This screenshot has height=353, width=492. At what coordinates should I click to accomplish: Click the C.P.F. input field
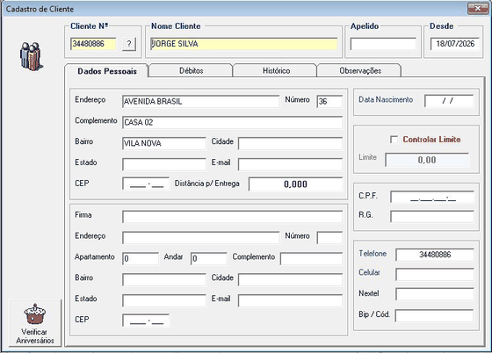coord(432,198)
